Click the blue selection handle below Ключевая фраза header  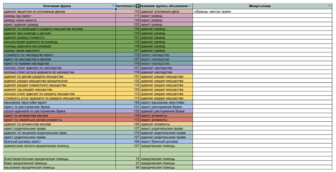116,9
